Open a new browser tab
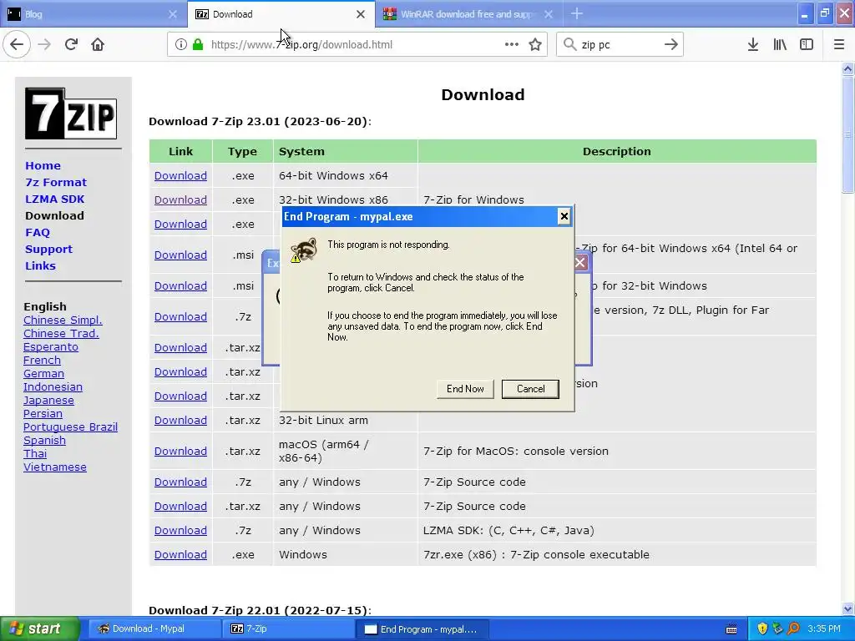The image size is (855, 641). pyautogui.click(x=577, y=13)
